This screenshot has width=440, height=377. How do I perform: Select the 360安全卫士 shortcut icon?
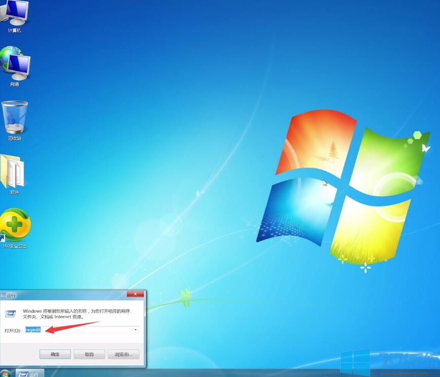coord(15,226)
